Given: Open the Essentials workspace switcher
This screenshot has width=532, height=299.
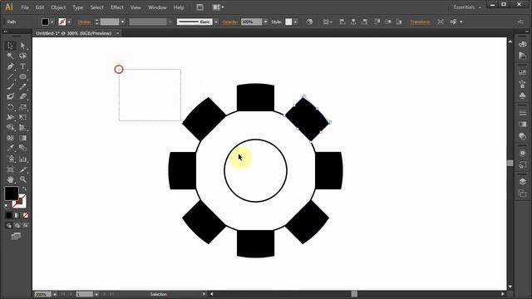Looking at the screenshot, I should click(x=467, y=7).
